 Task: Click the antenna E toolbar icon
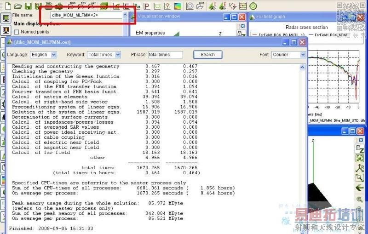click(223, 6)
